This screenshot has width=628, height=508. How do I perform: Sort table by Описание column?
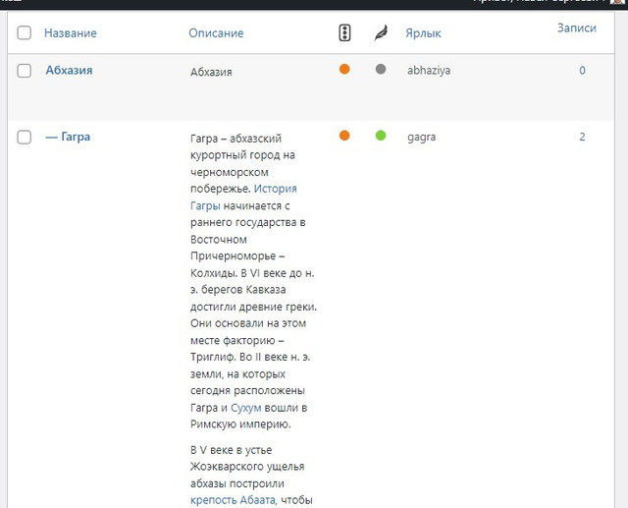coord(216,32)
